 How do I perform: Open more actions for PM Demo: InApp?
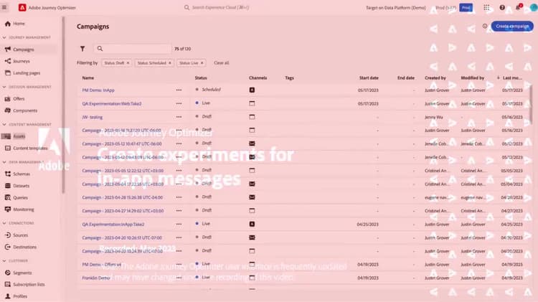coord(179,90)
